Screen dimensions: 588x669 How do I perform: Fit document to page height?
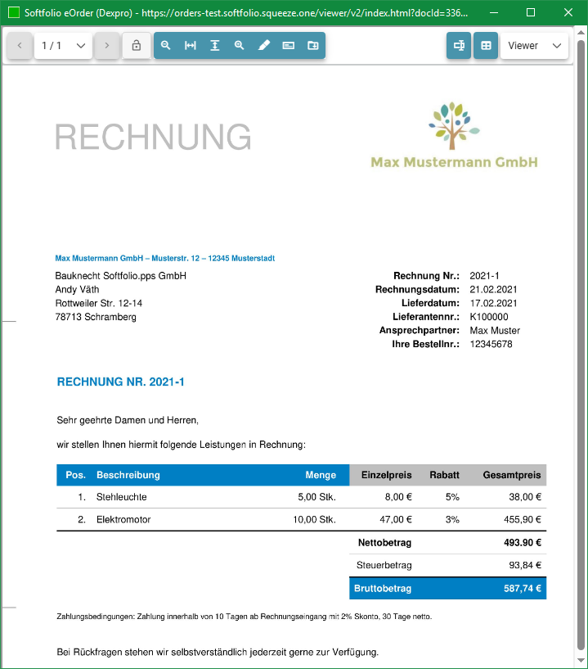(215, 46)
